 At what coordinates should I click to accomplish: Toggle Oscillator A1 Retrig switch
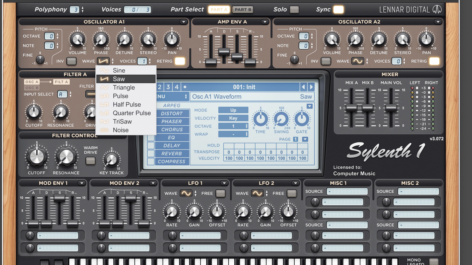[180, 61]
